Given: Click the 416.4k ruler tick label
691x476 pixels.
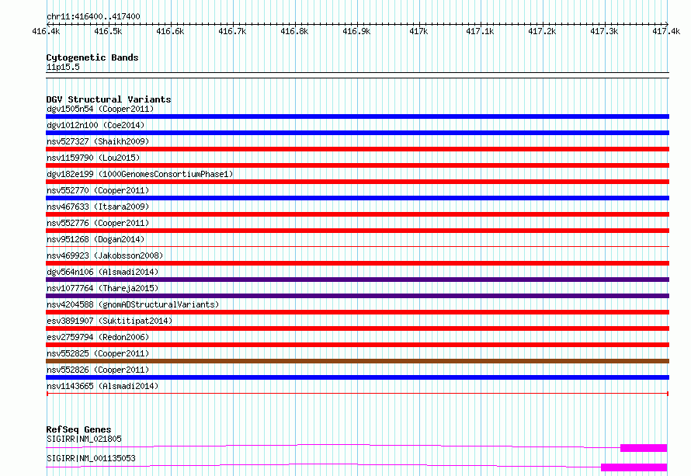Looking at the screenshot, I should (46, 31).
